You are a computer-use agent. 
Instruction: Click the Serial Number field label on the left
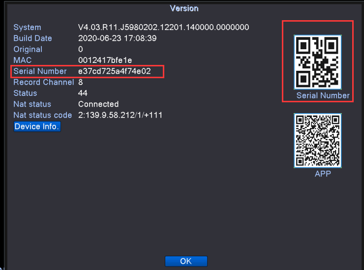[x=40, y=71]
